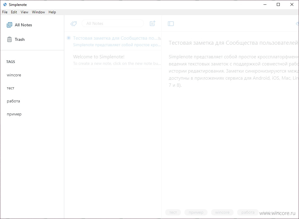
Task: Click the пример tag chip under the note
Action: [196, 212]
